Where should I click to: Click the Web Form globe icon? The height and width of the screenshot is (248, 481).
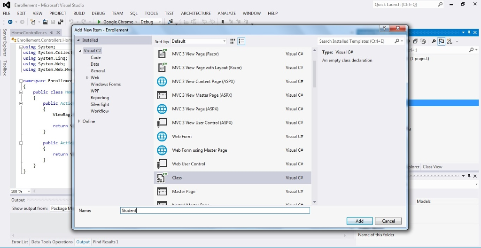(x=162, y=136)
